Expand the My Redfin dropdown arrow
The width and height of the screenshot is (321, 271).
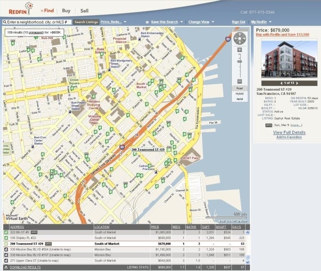[270, 22]
